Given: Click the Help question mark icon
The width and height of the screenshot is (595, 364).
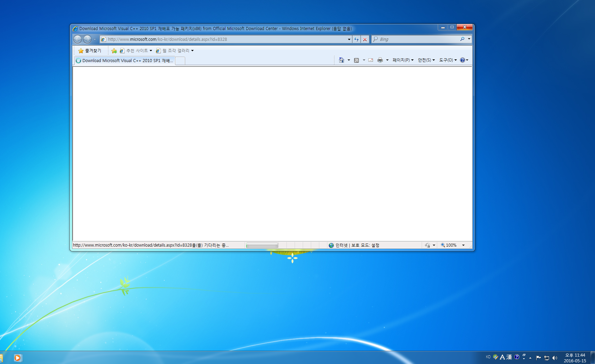Looking at the screenshot, I should pyautogui.click(x=463, y=60).
